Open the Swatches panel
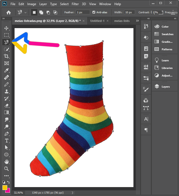This screenshot has height=196, width=179. tap(164, 34)
